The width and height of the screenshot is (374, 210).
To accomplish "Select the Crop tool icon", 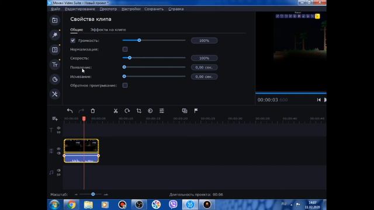I will coord(139,111).
